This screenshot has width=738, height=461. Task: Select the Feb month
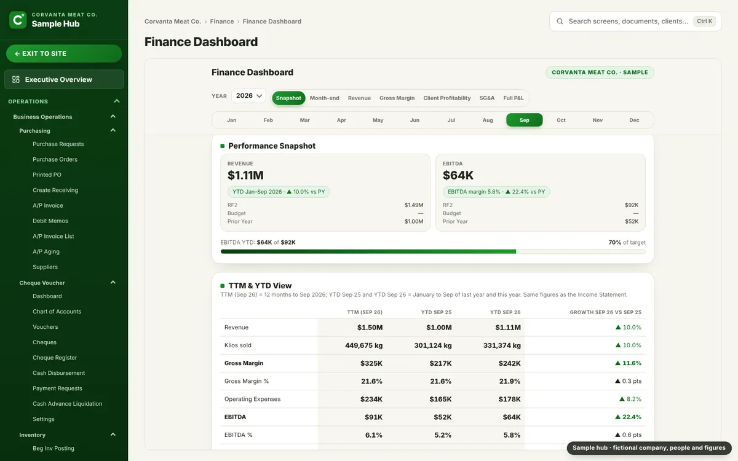(268, 120)
